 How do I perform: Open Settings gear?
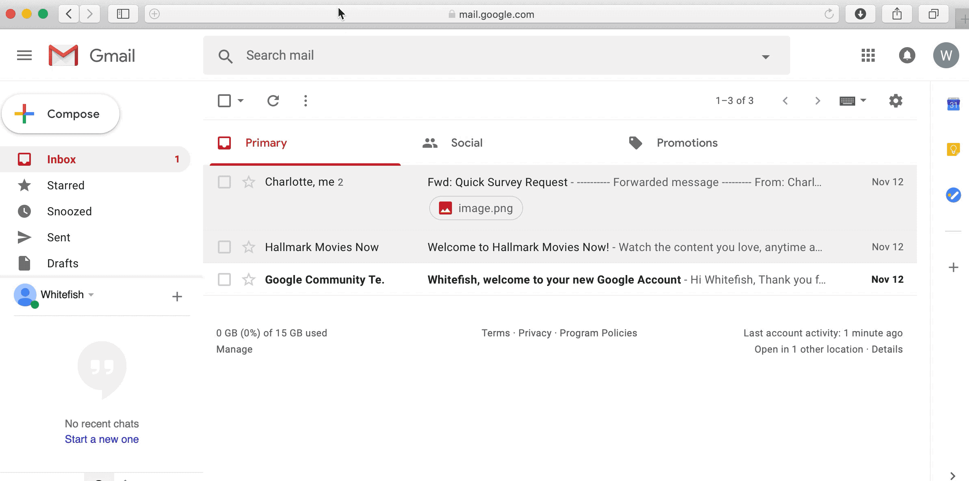(895, 101)
